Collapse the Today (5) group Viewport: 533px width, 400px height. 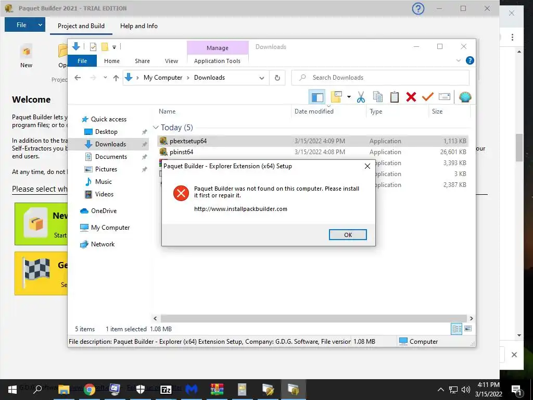(x=156, y=128)
